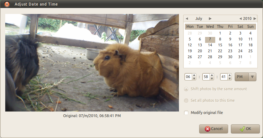Select July 9 in the calendar
The height and width of the screenshot is (138, 263).
[230, 39]
